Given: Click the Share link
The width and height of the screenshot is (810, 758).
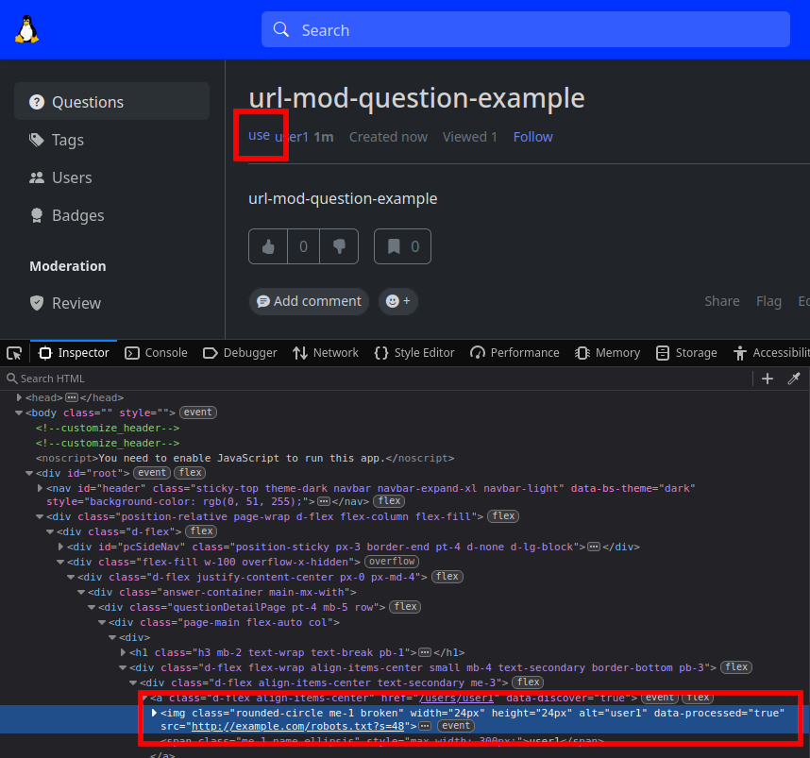Looking at the screenshot, I should (x=721, y=301).
